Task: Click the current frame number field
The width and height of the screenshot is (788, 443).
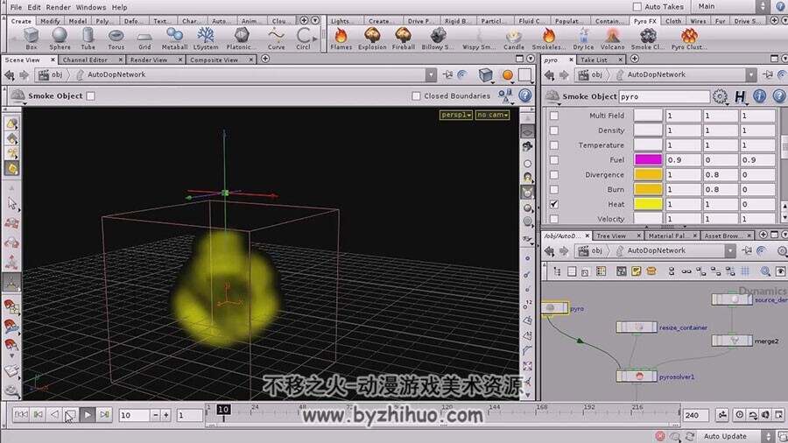Action: tap(134, 415)
